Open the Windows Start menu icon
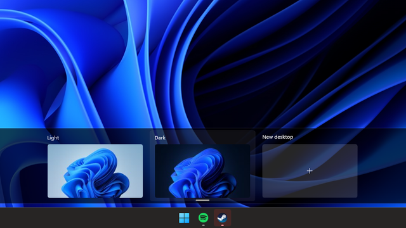The image size is (406, 228). [x=184, y=218]
